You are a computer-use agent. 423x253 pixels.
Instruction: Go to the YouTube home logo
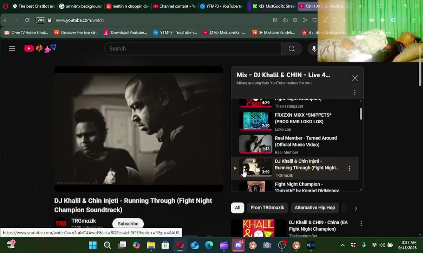click(x=40, y=48)
